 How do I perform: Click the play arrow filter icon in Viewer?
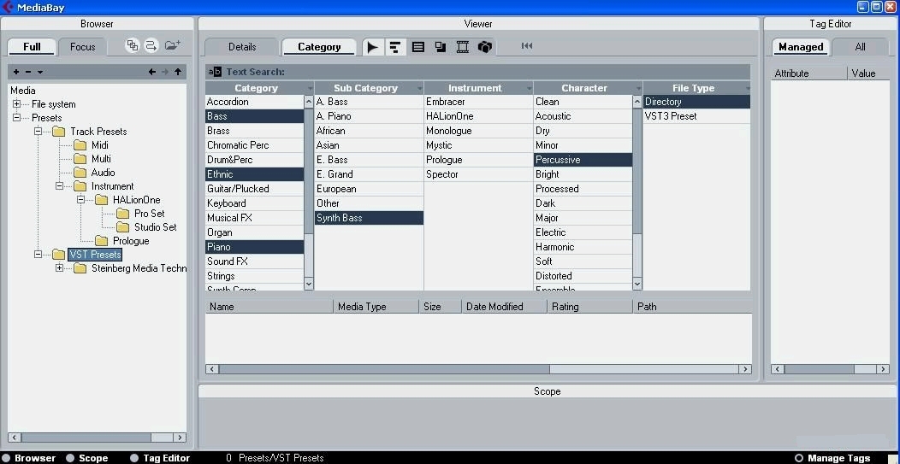coord(372,47)
